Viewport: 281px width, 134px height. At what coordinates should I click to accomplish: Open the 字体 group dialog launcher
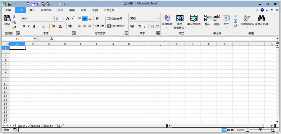(x=74, y=33)
